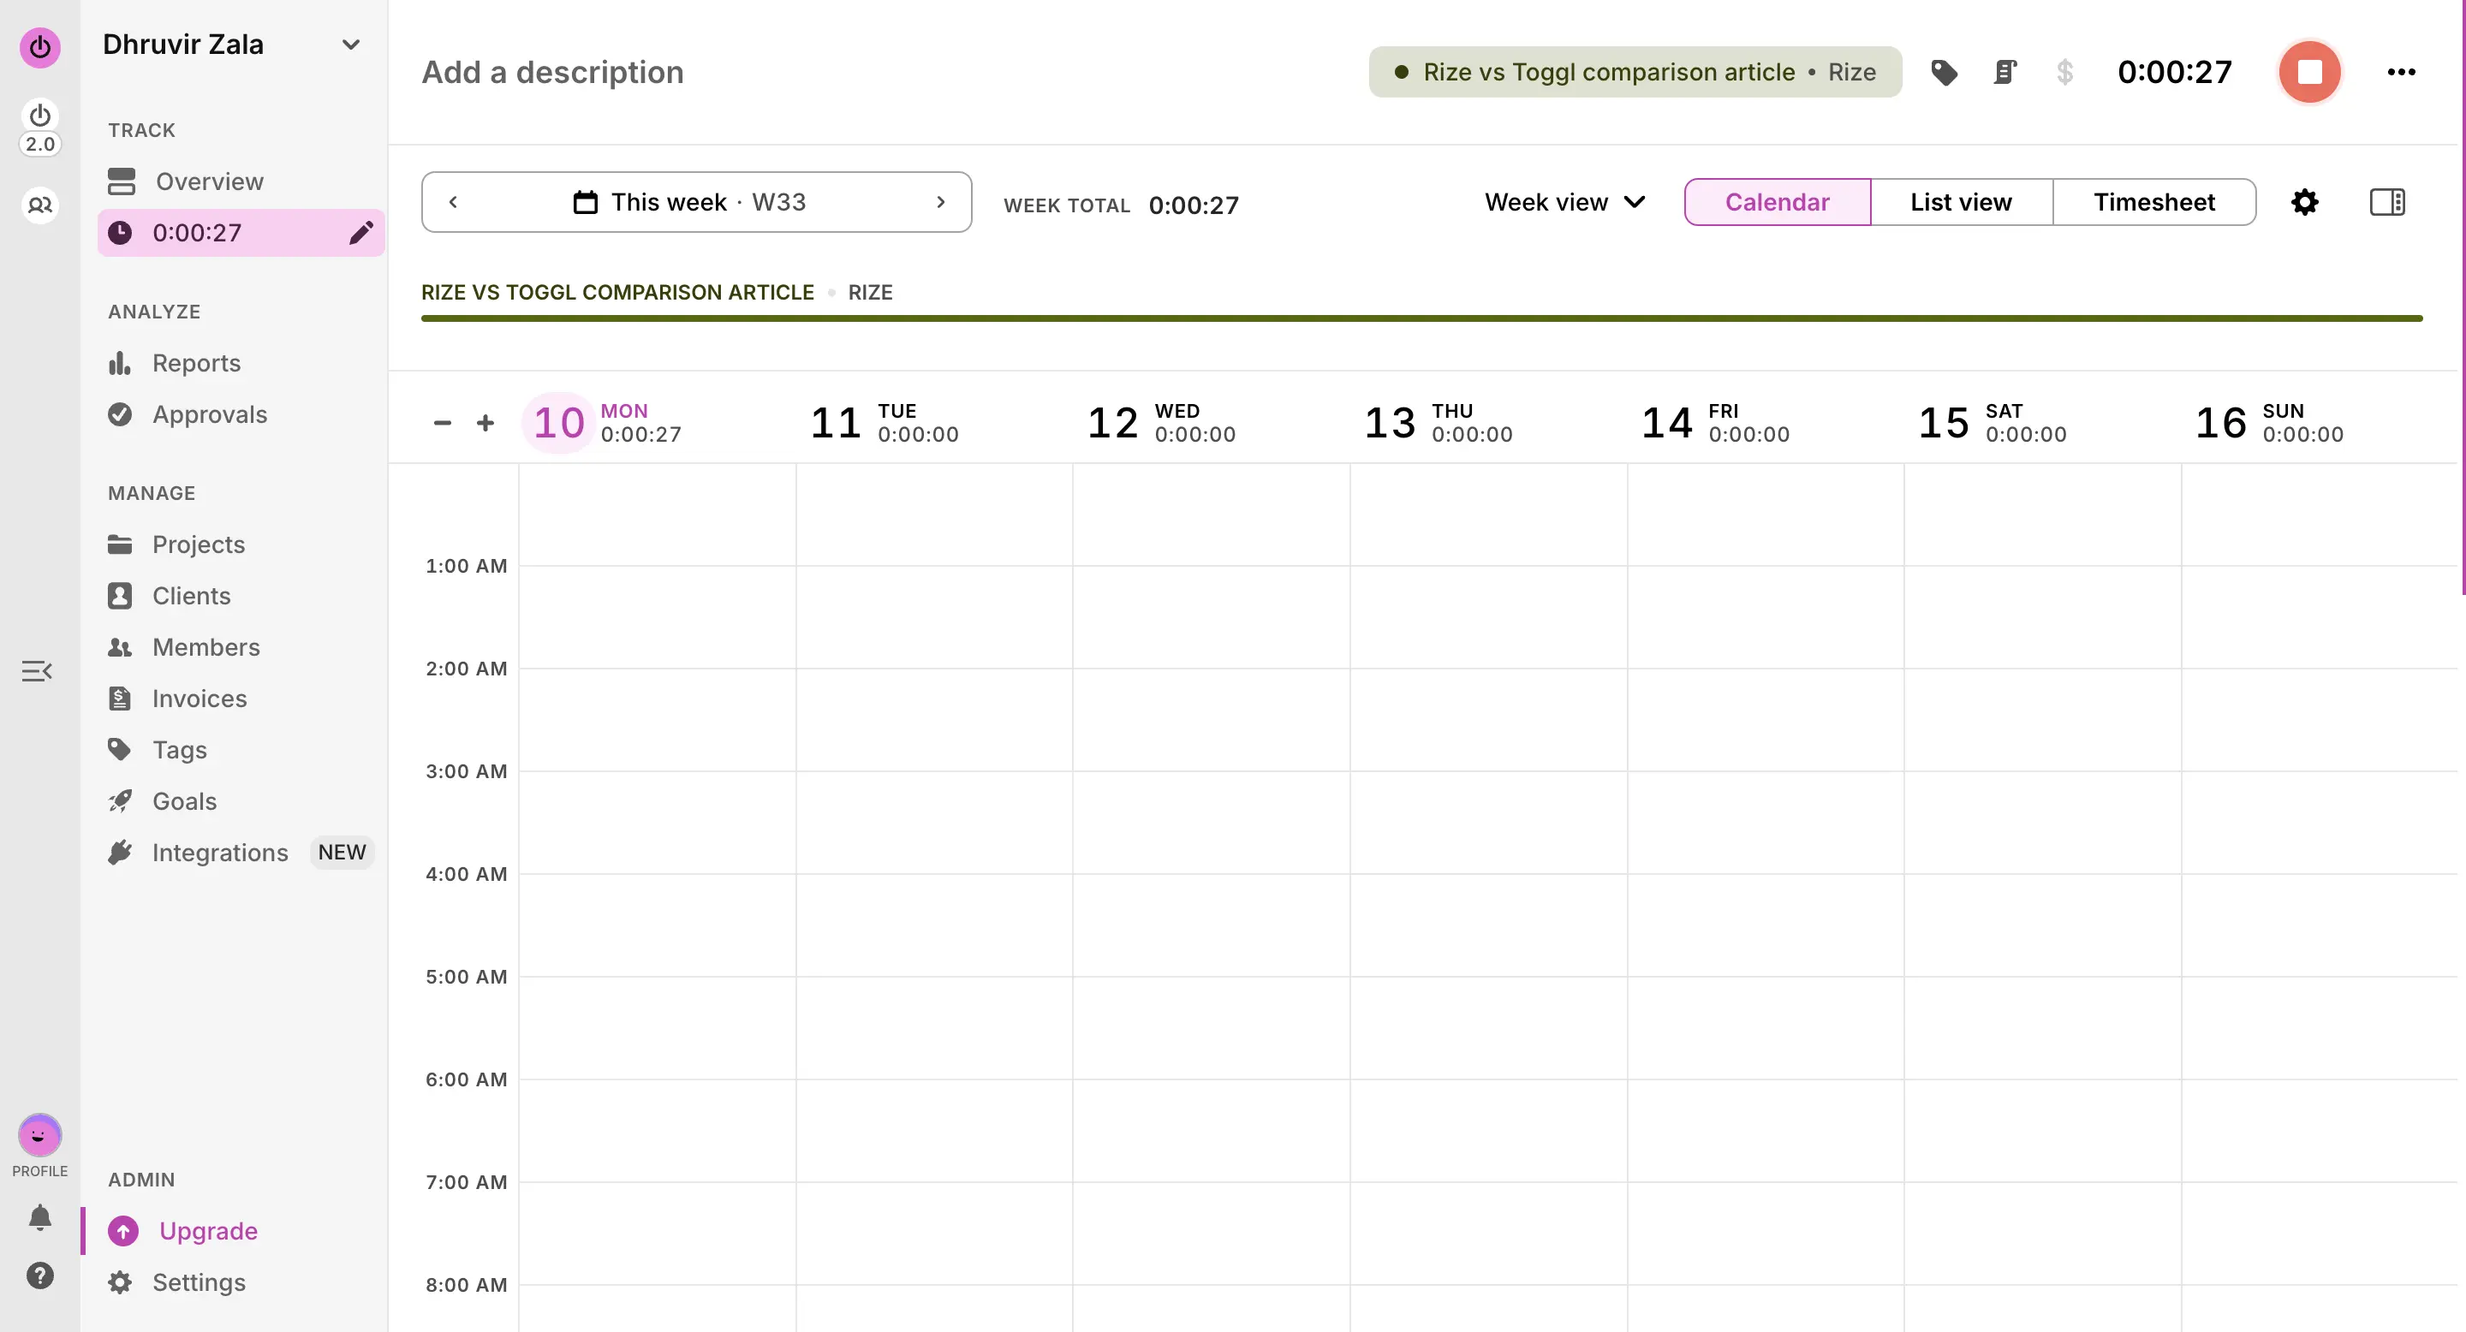Click the pencil edit icon beside running timer
The width and height of the screenshot is (2466, 1332).
click(x=360, y=233)
